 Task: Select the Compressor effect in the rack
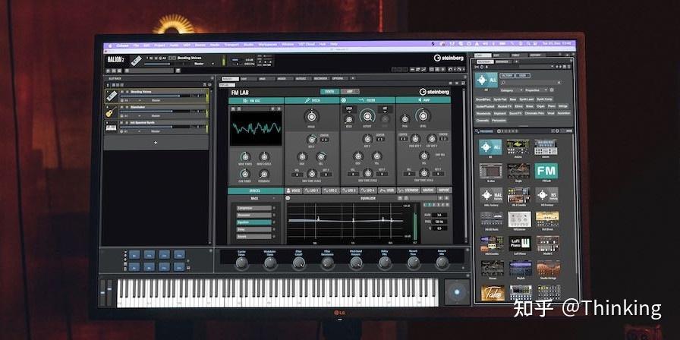pos(254,208)
